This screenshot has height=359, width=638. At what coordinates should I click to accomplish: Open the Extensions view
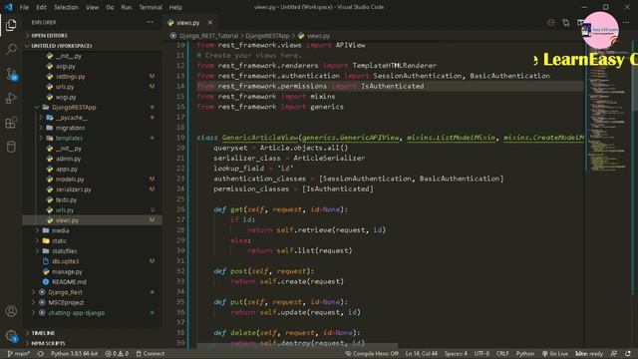[x=11, y=123]
